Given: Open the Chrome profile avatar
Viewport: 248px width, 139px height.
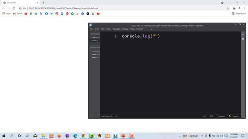Looking at the screenshot, I should coord(239,8).
